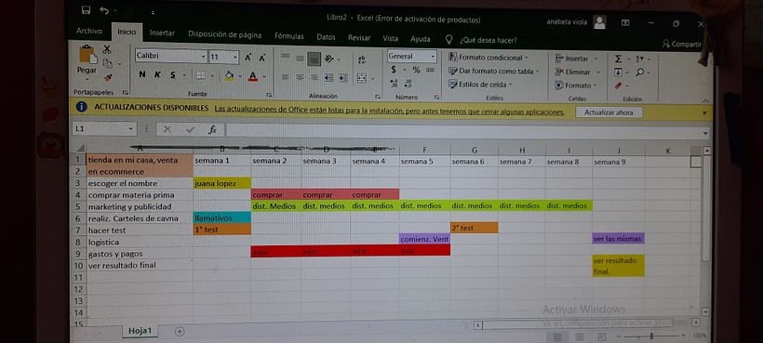Open the Formato cells dropdown
This screenshot has height=343, width=763.
(x=596, y=86)
